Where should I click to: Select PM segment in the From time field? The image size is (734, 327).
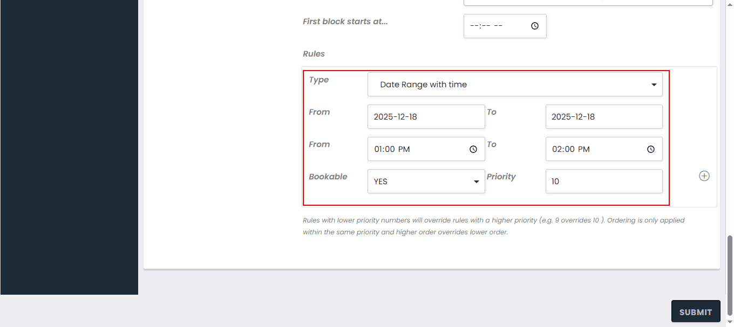pos(404,149)
